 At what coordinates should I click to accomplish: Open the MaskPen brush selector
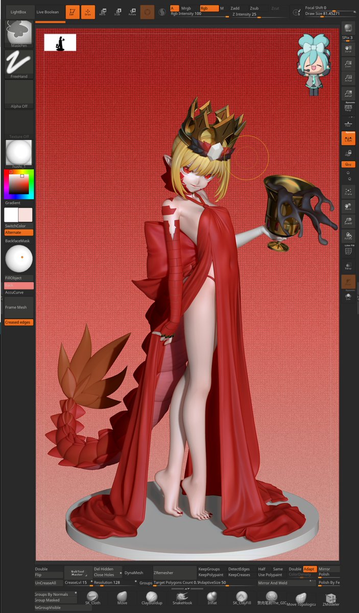click(19, 35)
